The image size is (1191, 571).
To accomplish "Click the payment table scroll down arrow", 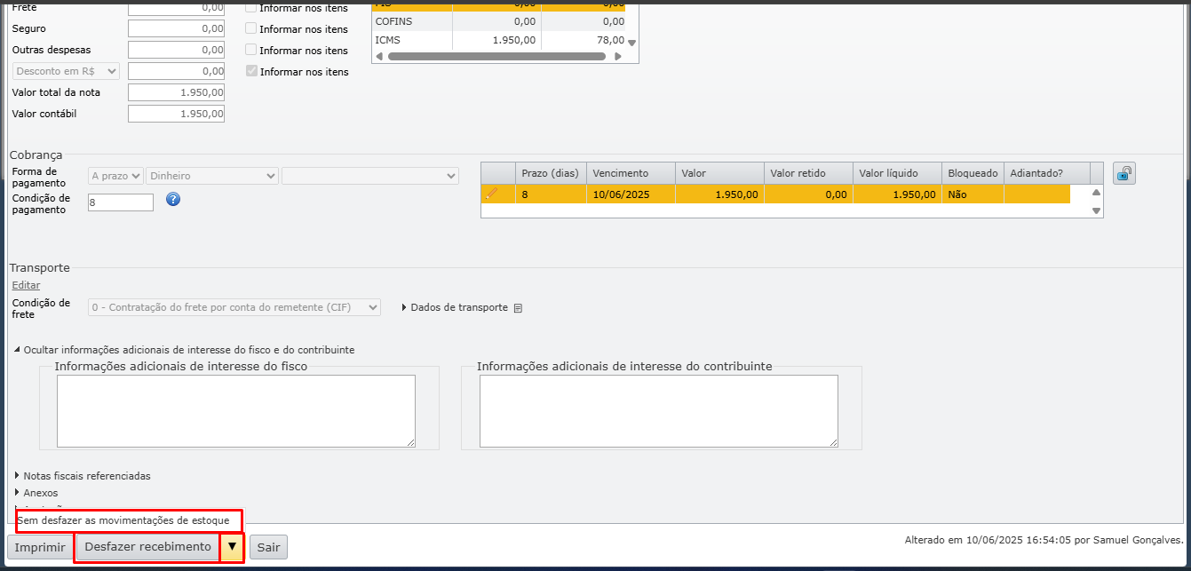I will [1096, 210].
